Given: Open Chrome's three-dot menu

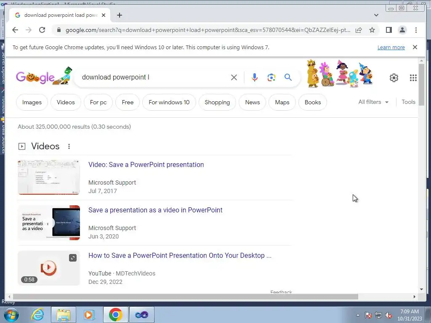Looking at the screenshot, I should tap(416, 30).
